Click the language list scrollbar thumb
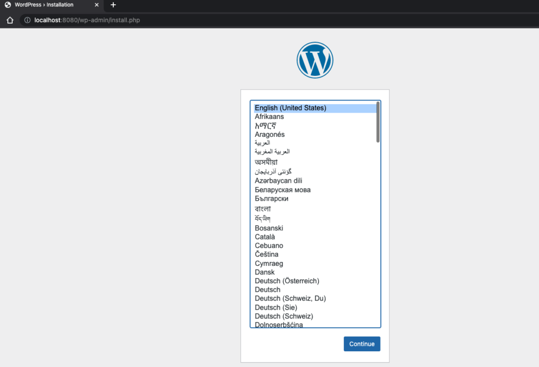The image size is (539, 367). (x=378, y=122)
